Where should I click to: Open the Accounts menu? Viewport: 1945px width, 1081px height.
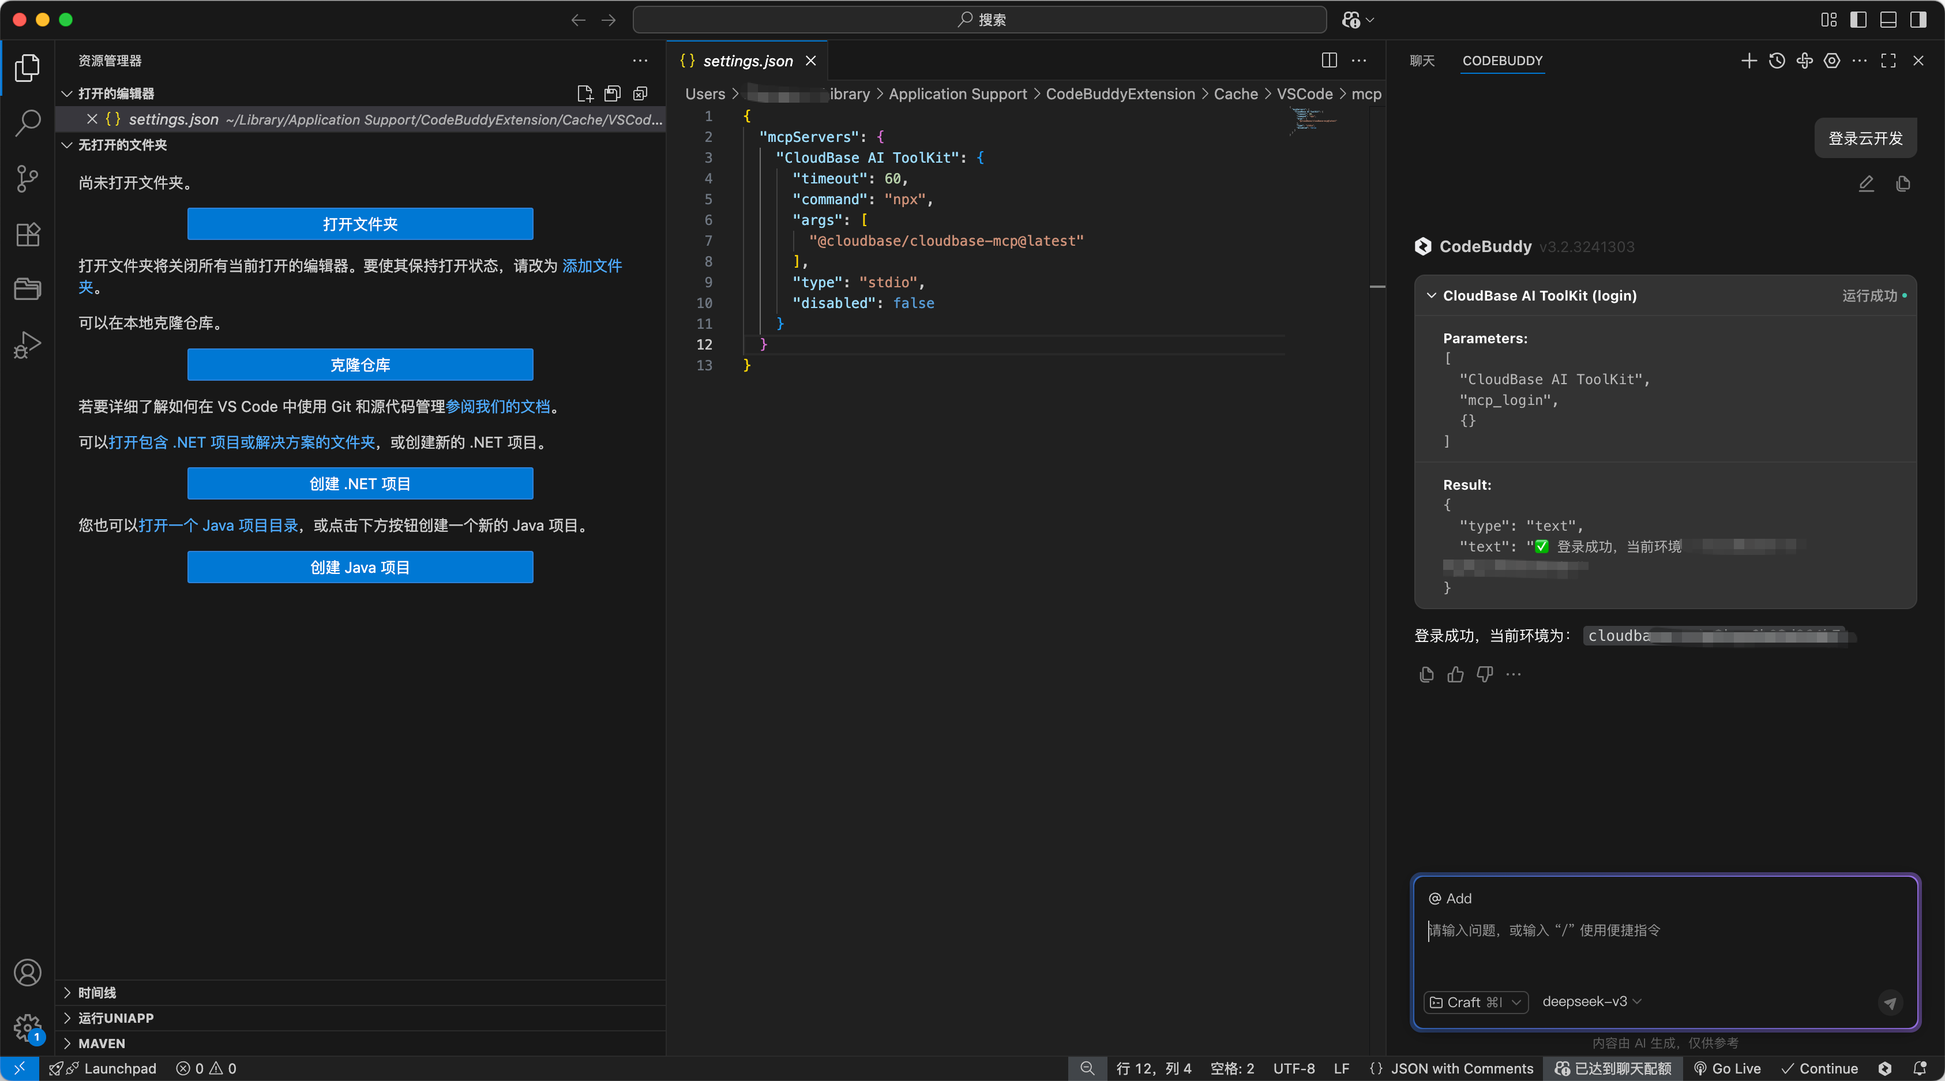(x=27, y=973)
